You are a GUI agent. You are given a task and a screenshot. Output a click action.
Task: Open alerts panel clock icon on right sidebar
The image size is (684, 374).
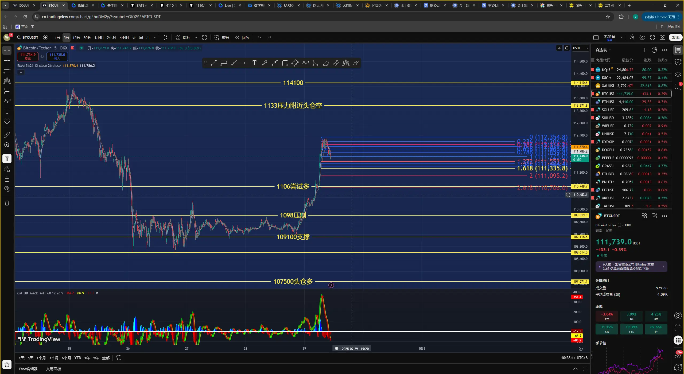point(678,62)
